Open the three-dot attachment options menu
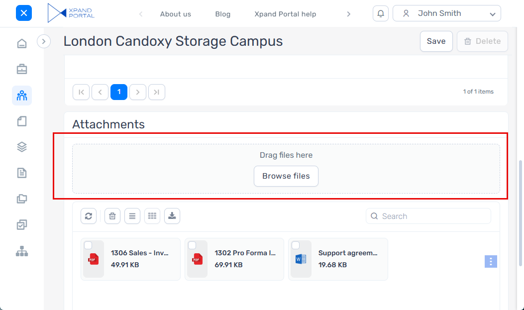 pyautogui.click(x=491, y=262)
